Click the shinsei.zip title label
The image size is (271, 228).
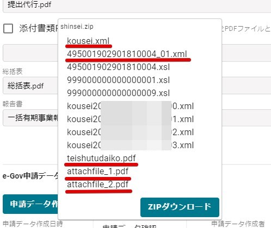click(77, 27)
